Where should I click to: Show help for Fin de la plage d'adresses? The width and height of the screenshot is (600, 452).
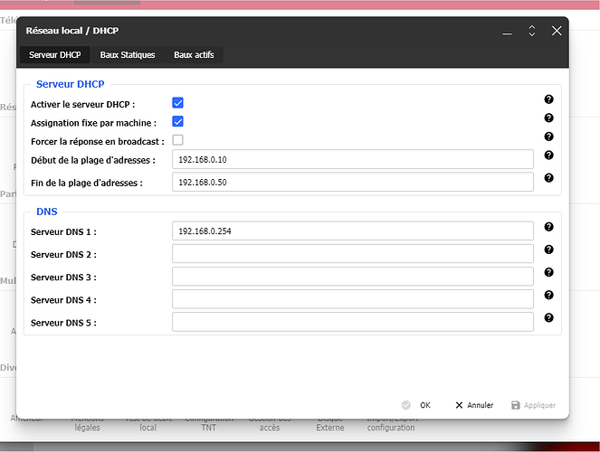click(x=548, y=178)
